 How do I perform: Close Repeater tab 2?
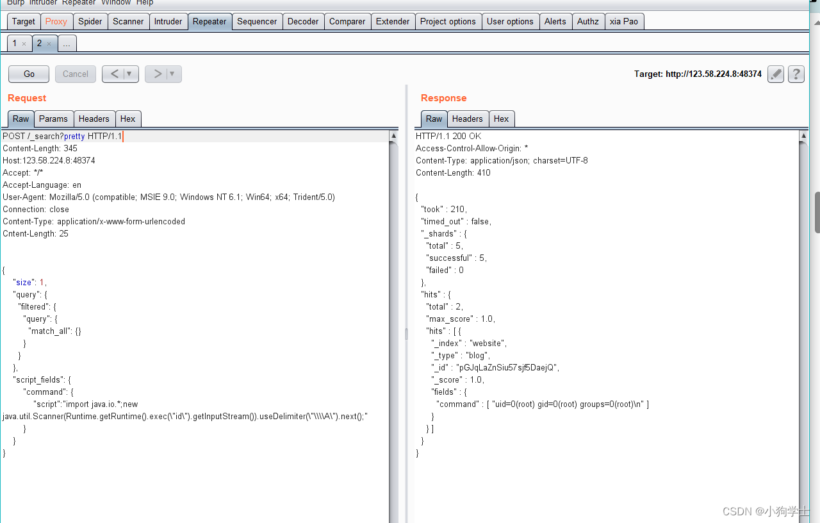click(49, 44)
